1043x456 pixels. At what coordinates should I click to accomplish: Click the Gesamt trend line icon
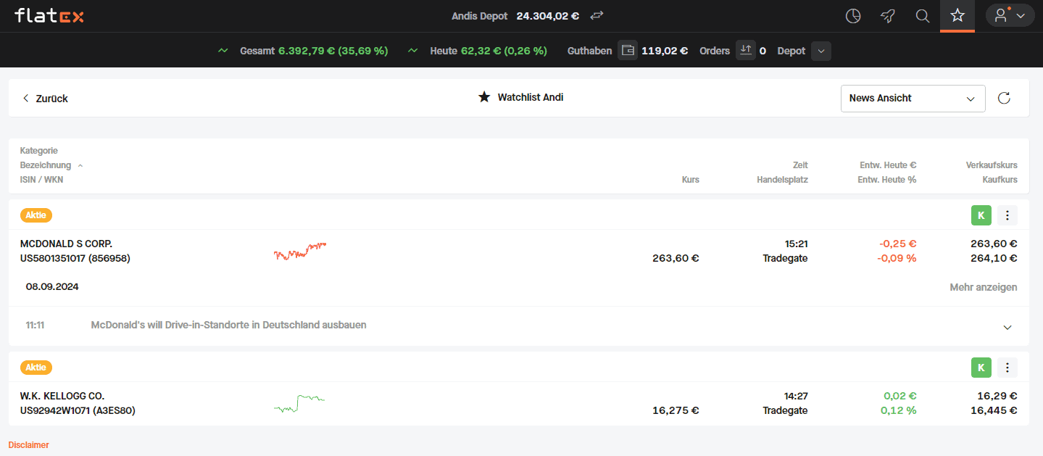(x=223, y=51)
